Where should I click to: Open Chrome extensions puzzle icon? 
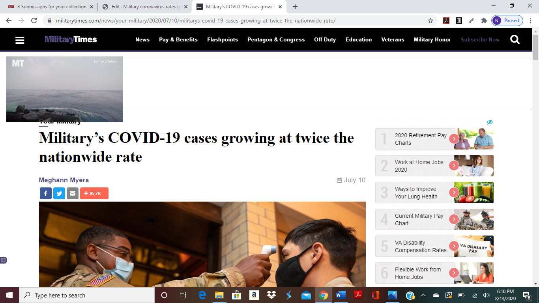pyautogui.click(x=484, y=21)
